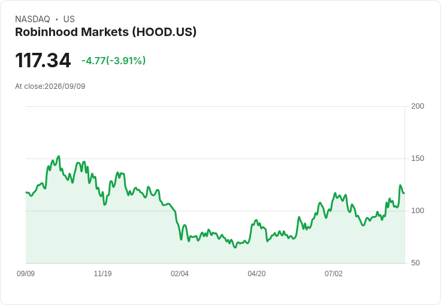Click the first data point at the chart's start

(26, 192)
